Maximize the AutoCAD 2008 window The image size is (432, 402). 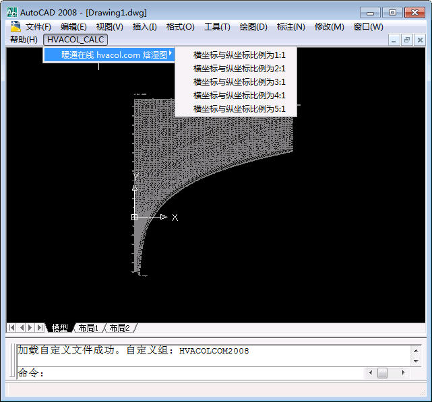tap(392, 13)
